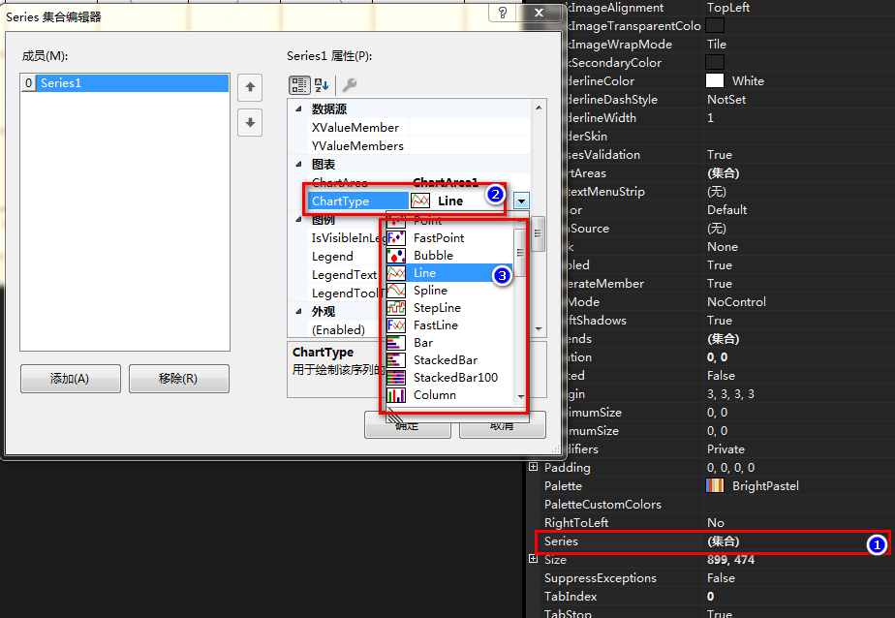Click the NotSet value of DashStyle
This screenshot has height=618, width=895.
726,100
